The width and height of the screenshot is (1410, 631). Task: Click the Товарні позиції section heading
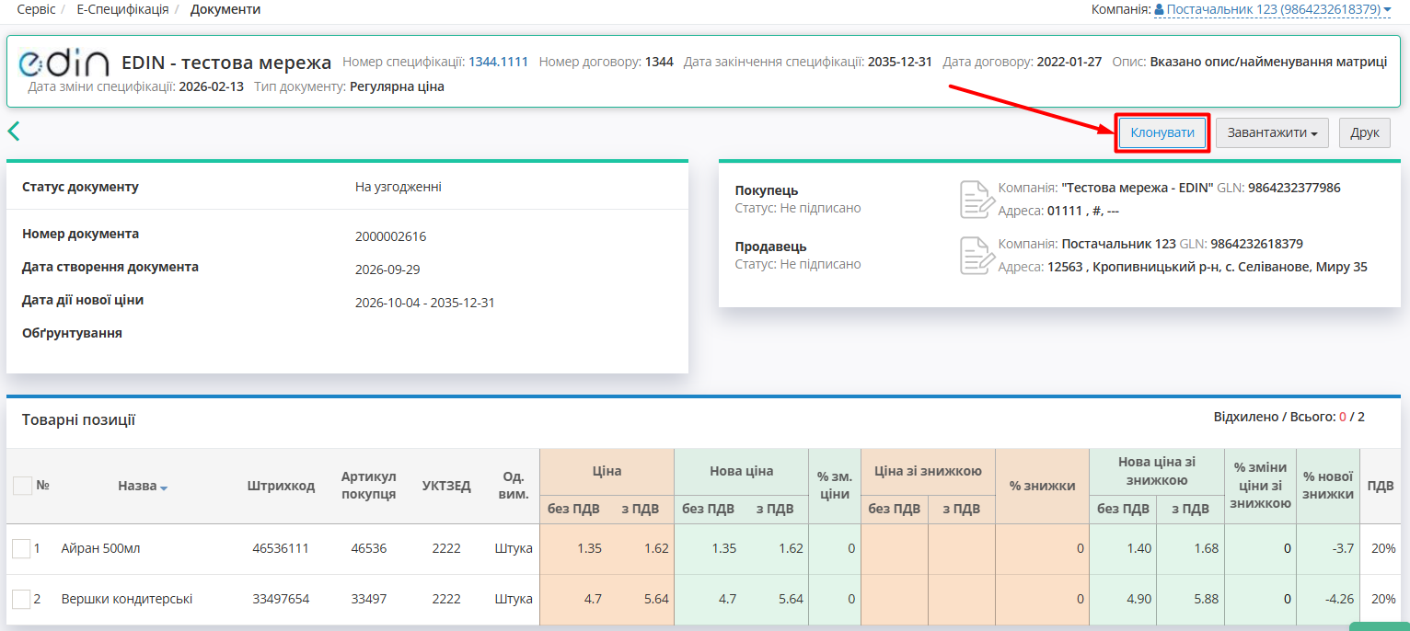(x=79, y=420)
